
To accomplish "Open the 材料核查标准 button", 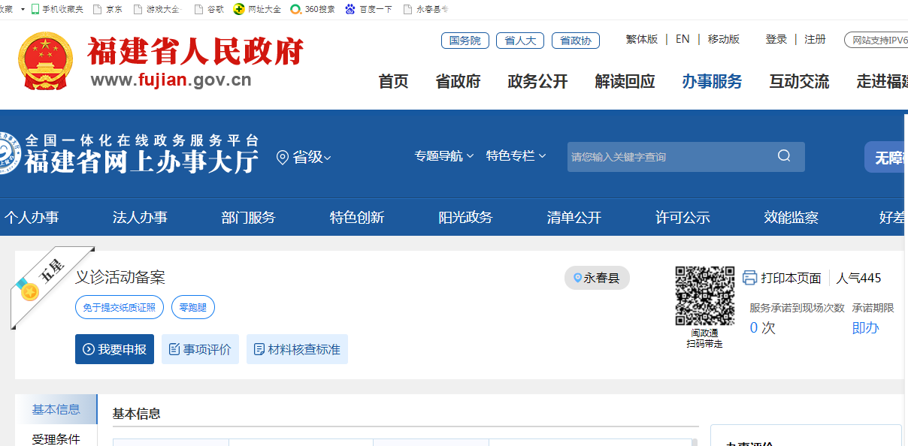I will (297, 349).
